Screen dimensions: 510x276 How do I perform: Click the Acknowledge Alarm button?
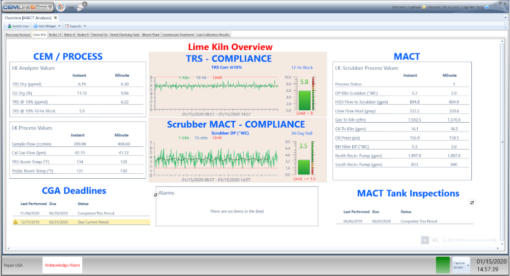[x=62, y=265]
